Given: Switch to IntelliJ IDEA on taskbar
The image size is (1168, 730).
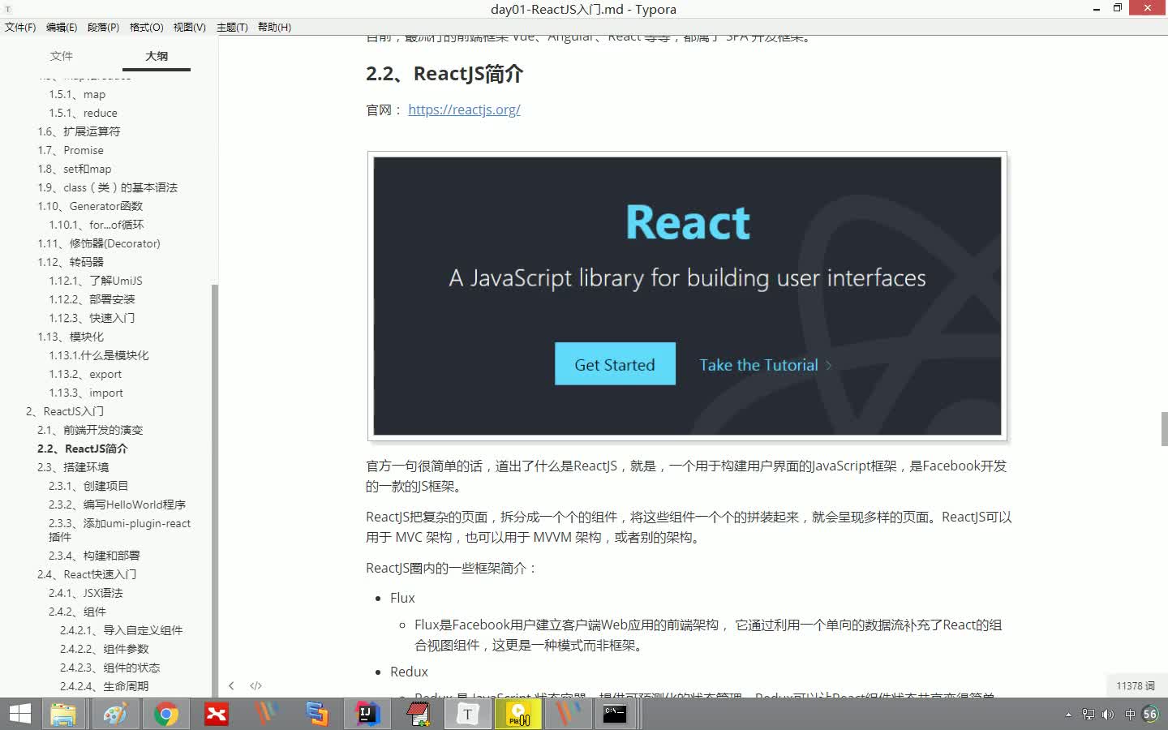Looking at the screenshot, I should pyautogui.click(x=367, y=714).
